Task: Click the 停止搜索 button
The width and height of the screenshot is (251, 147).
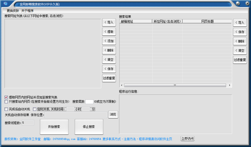Action: pos(89,127)
